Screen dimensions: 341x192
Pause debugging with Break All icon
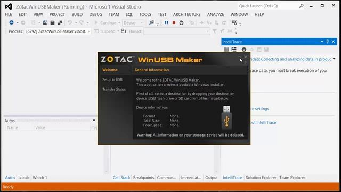[x=166, y=22]
